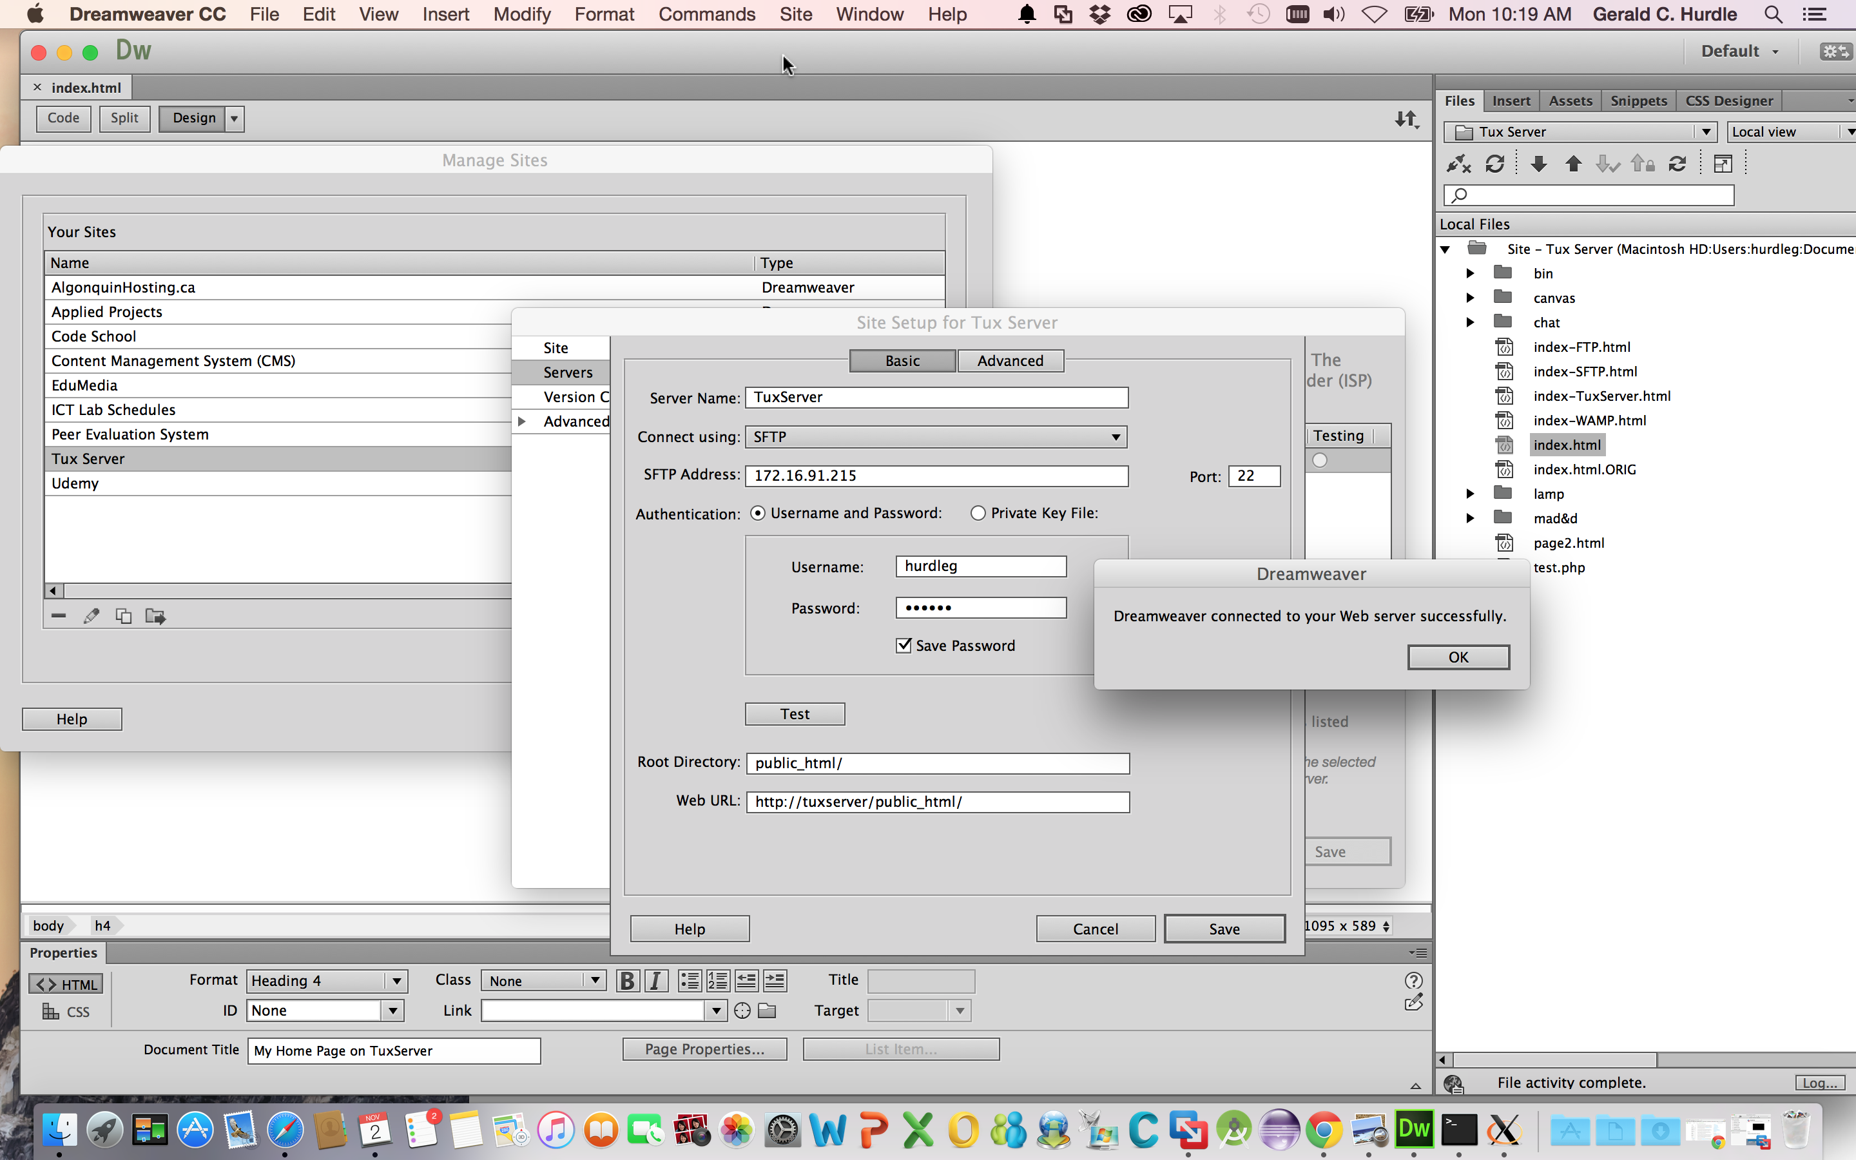Click the Get files down arrow icon
Image resolution: width=1856 pixels, height=1160 pixels.
point(1538,164)
